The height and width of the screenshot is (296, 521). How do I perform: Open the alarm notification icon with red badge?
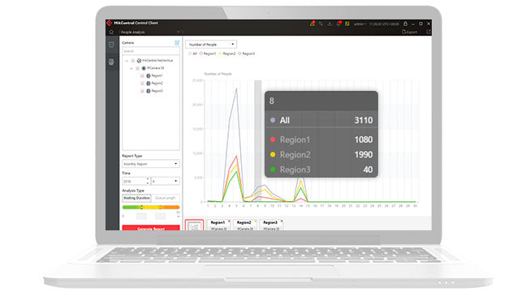click(x=312, y=24)
